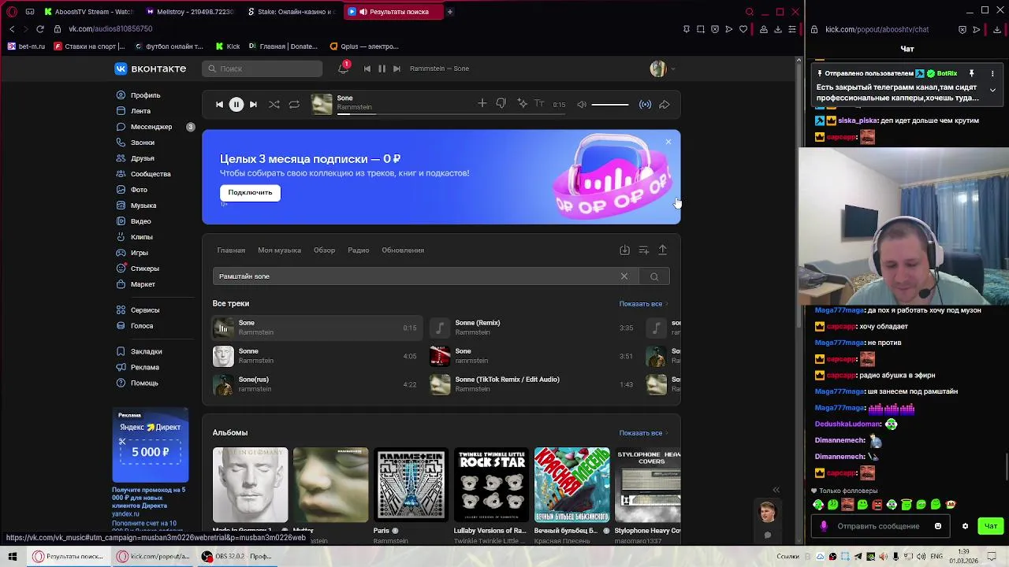Switch to the Mellstroy browser tab
The width and height of the screenshot is (1009, 567).
pos(191,12)
